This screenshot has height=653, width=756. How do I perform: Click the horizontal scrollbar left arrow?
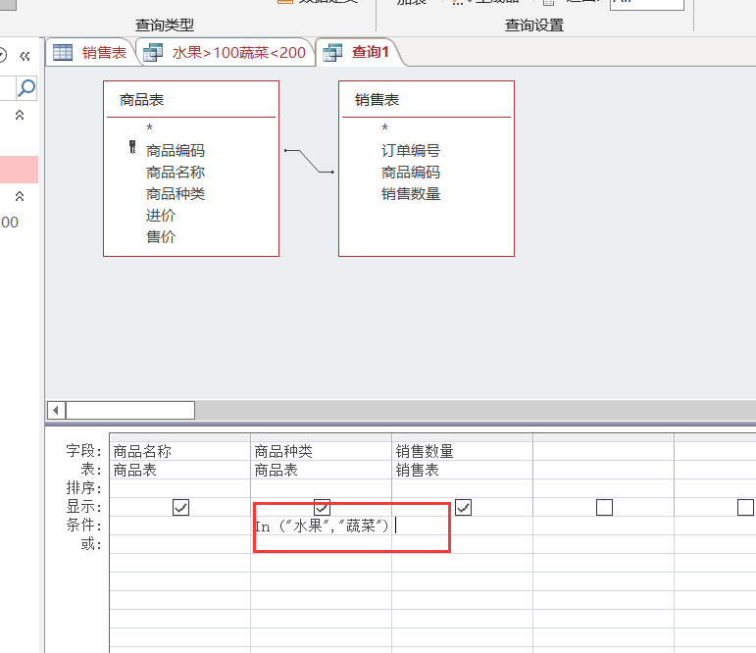point(56,411)
